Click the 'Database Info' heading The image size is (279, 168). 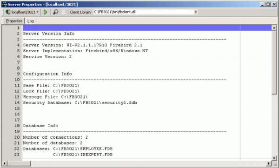(40, 126)
